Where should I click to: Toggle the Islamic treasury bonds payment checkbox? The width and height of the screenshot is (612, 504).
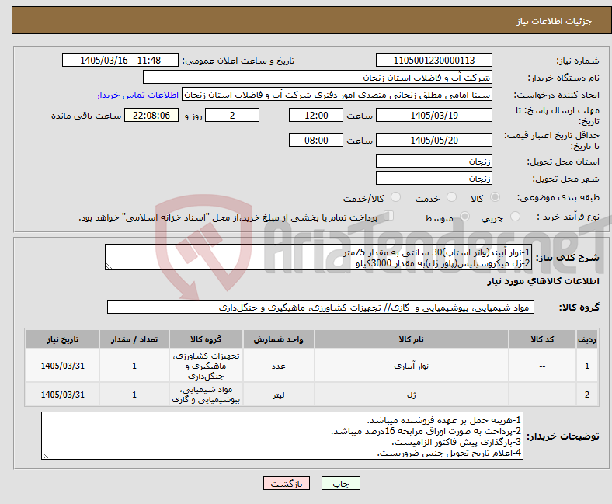click(x=389, y=216)
